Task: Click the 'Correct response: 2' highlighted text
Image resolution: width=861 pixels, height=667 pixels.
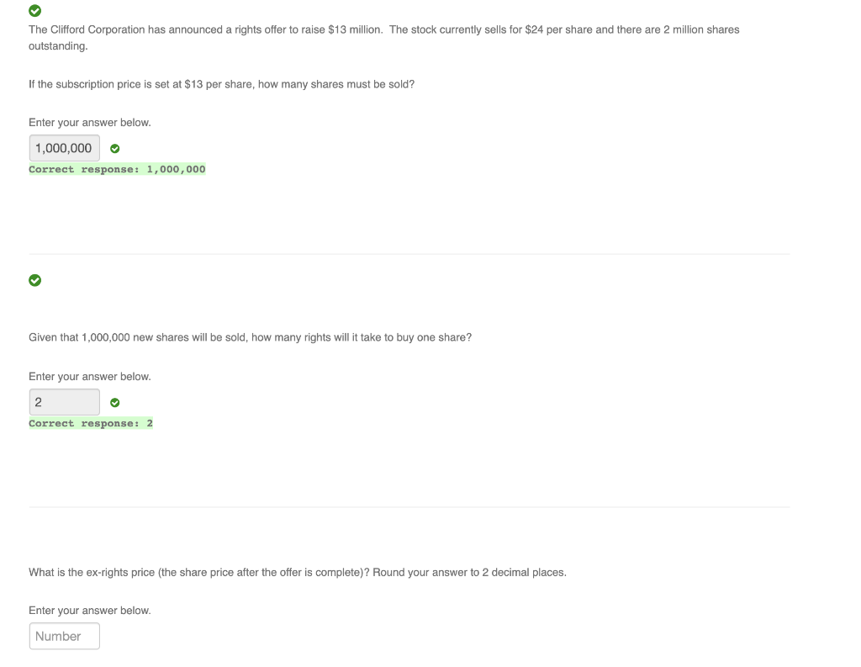Action: [91, 423]
